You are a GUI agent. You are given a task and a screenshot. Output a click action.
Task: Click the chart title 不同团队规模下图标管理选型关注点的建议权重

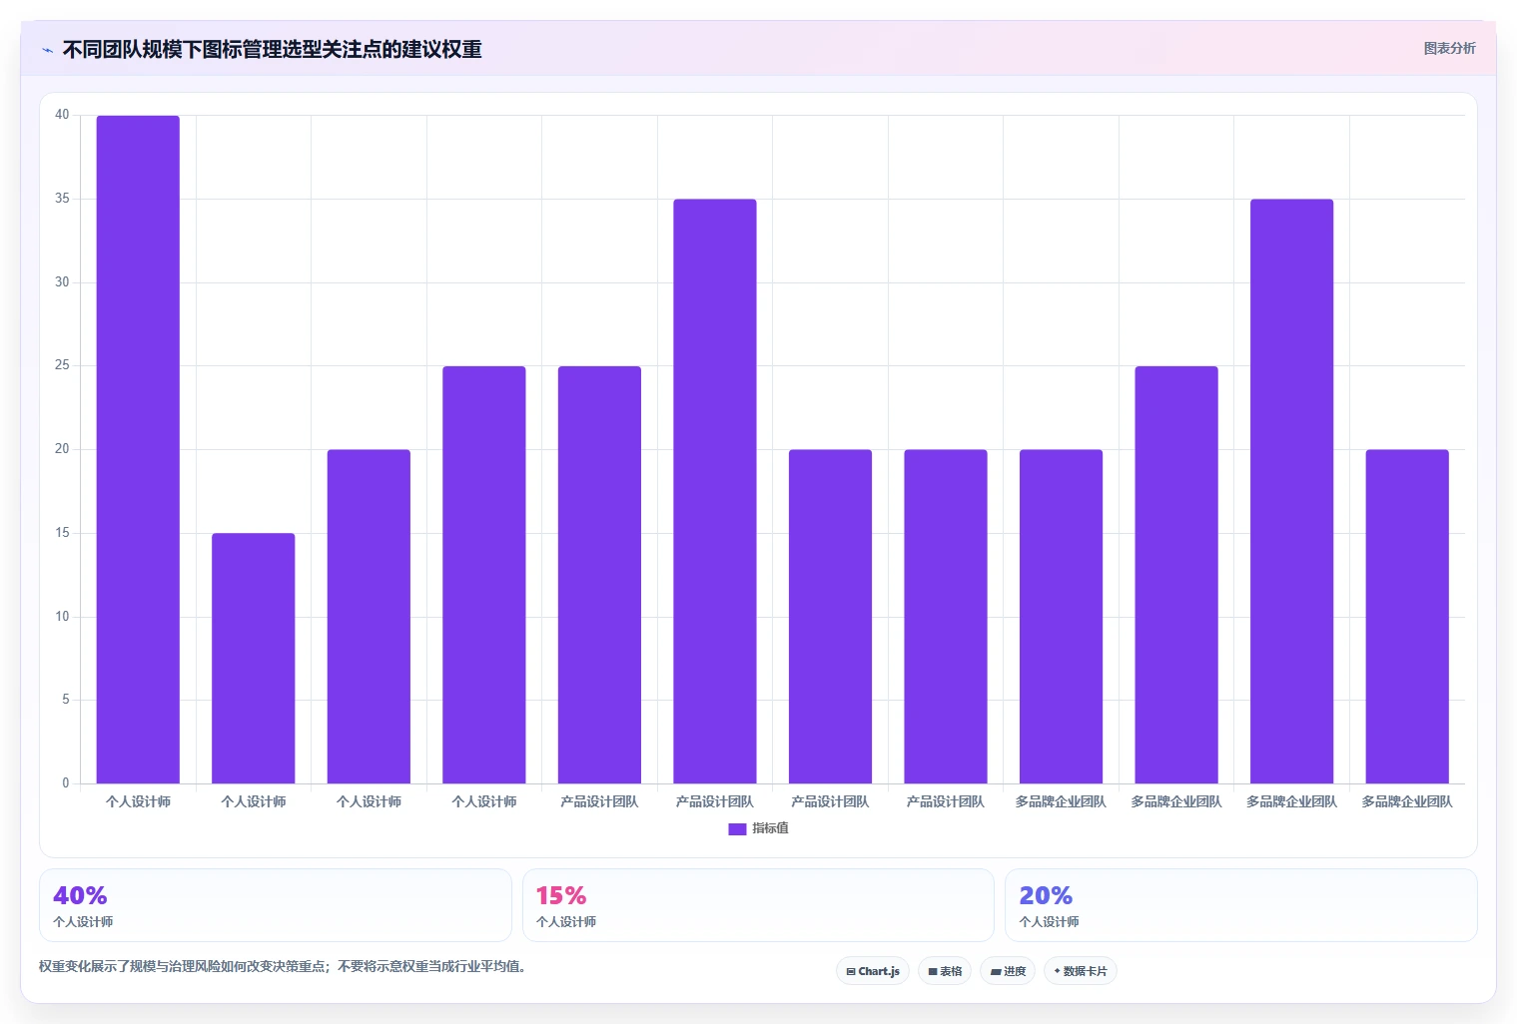point(273,49)
